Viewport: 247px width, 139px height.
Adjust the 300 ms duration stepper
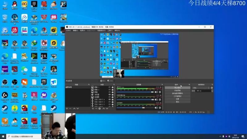click(x=212, y=91)
